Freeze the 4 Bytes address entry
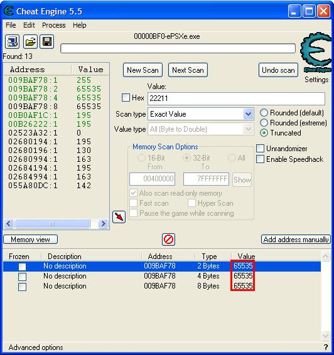 [22, 277]
